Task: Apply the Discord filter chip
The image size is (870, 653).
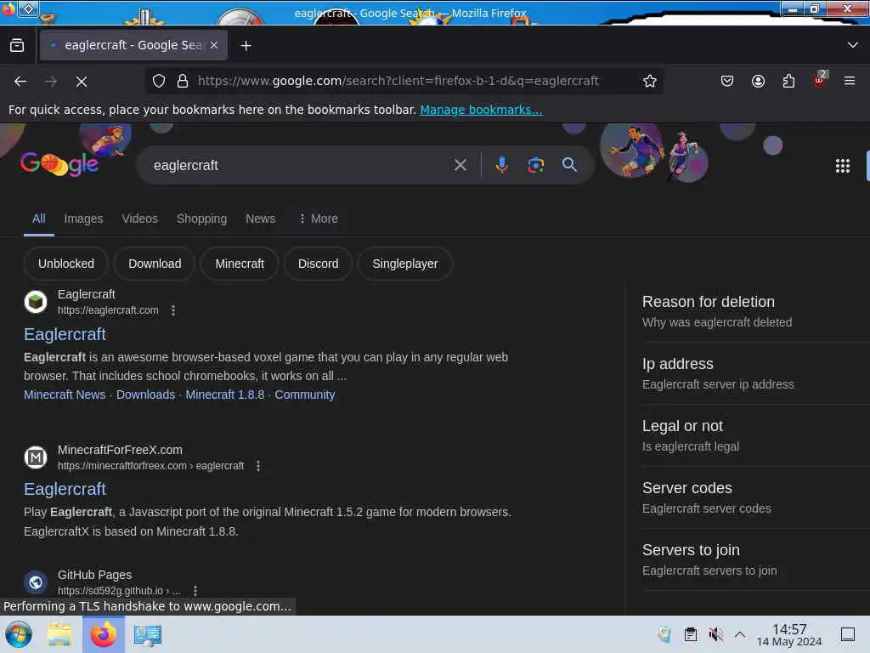Action: click(x=318, y=264)
